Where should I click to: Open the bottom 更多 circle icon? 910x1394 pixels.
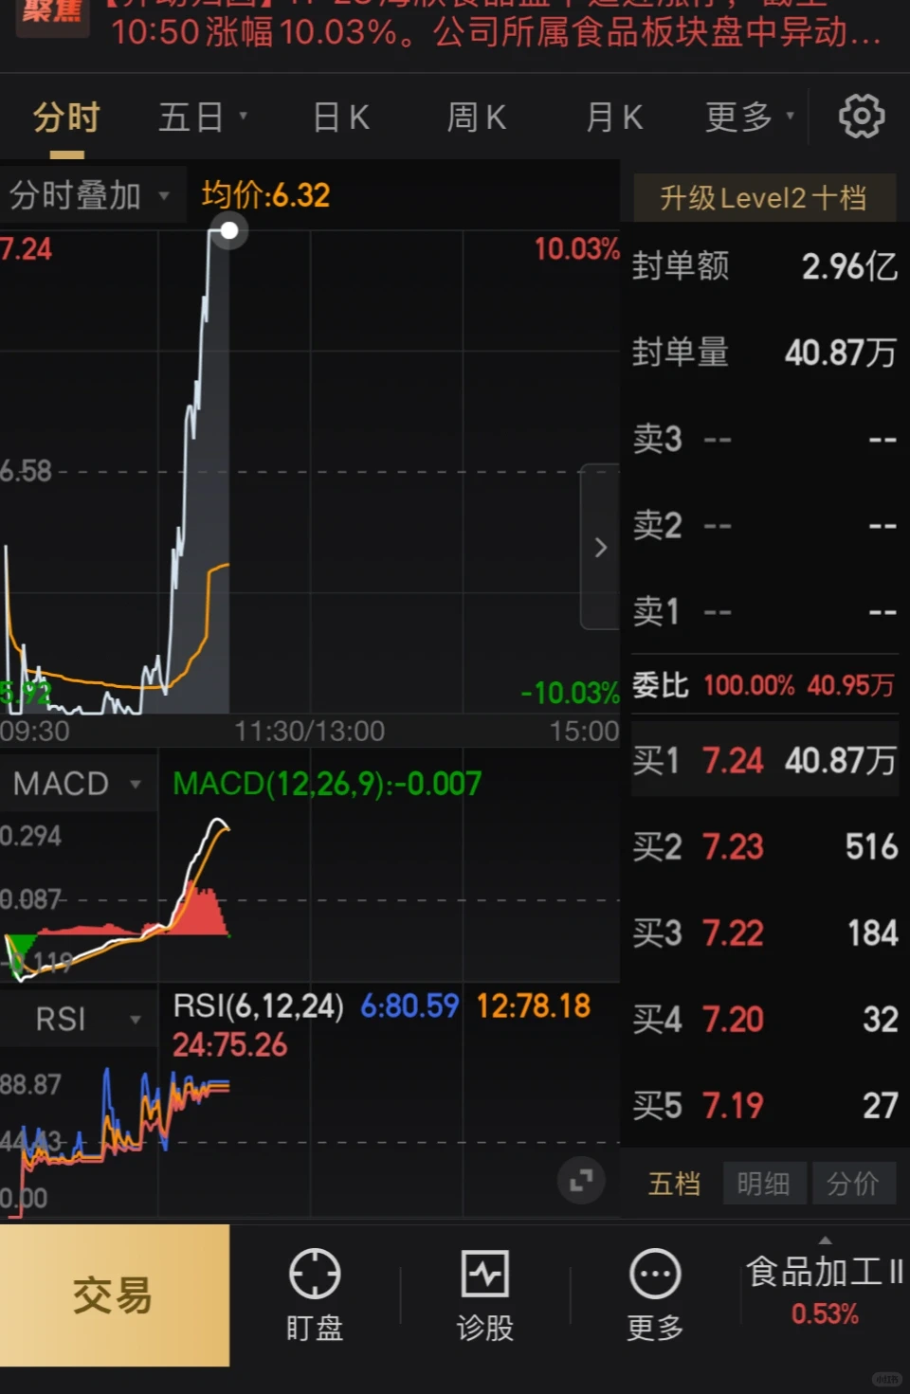(x=654, y=1294)
